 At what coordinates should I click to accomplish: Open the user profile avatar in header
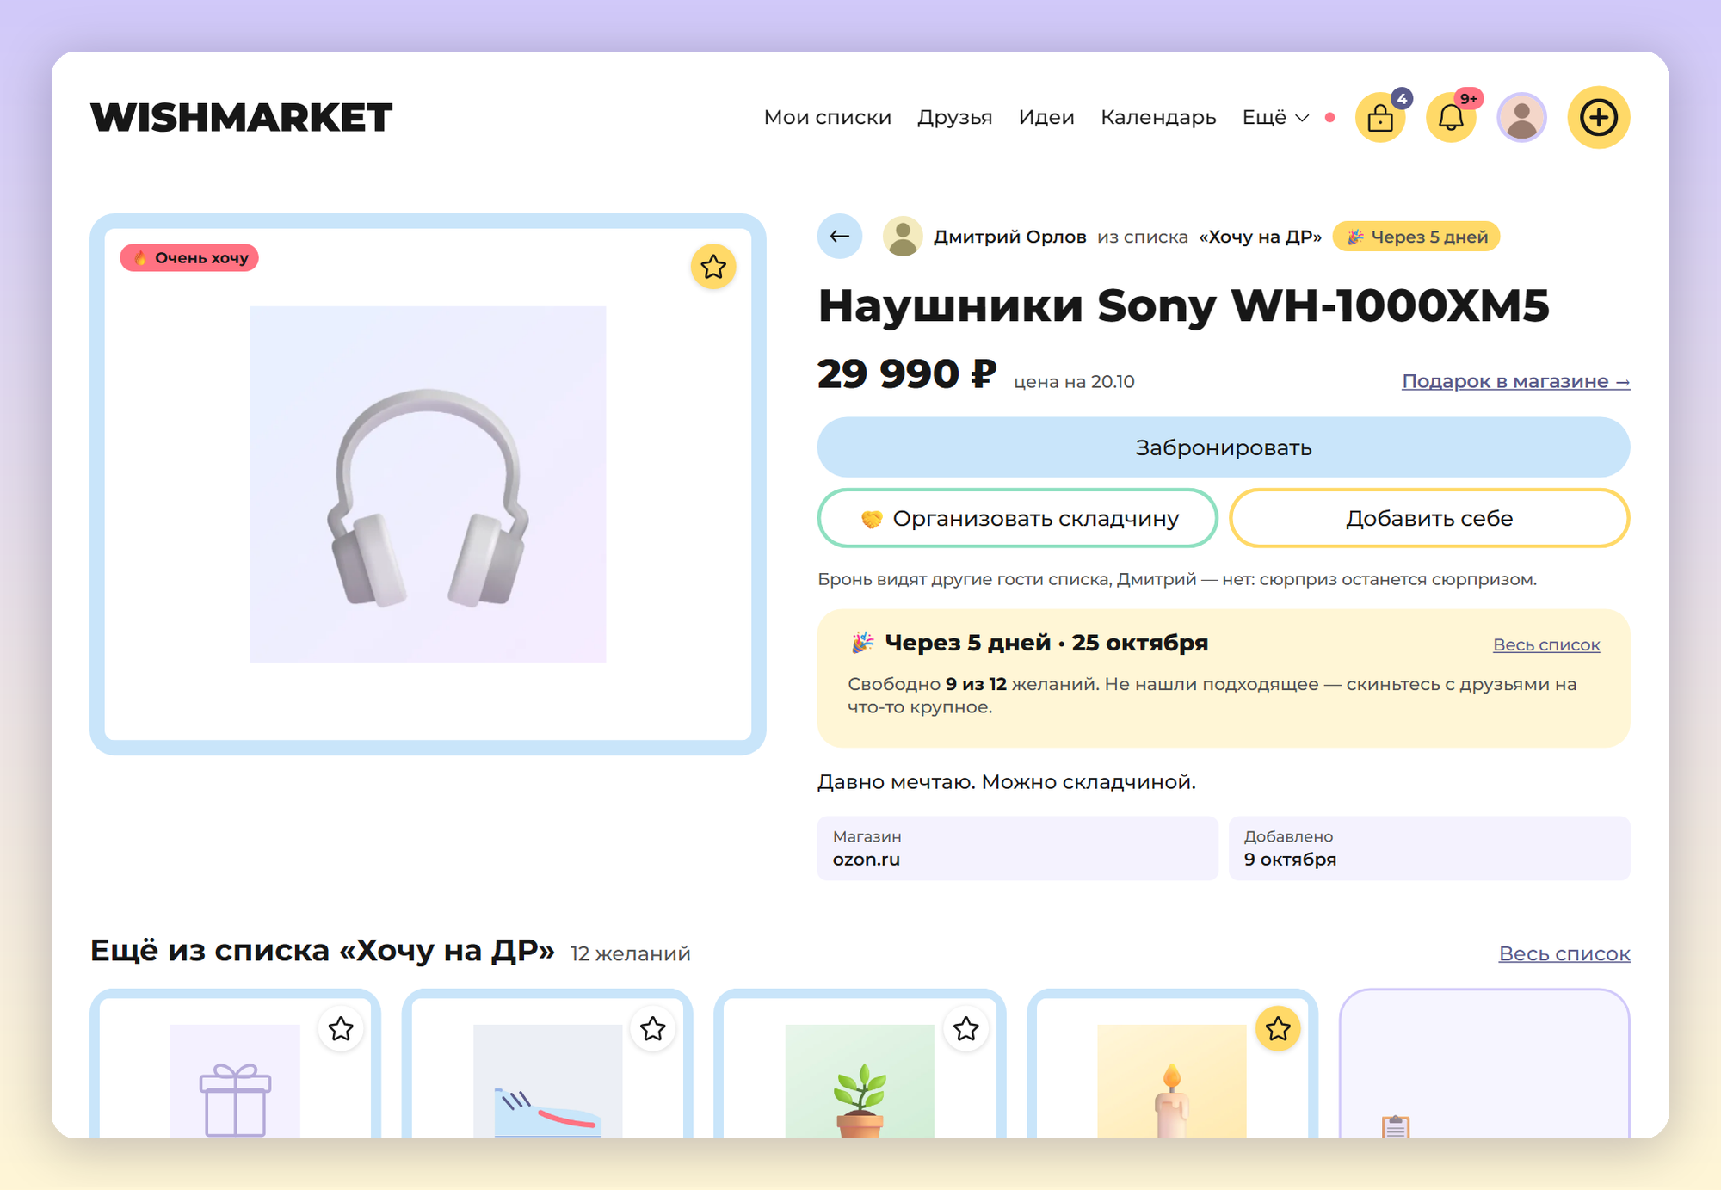pyautogui.click(x=1521, y=117)
